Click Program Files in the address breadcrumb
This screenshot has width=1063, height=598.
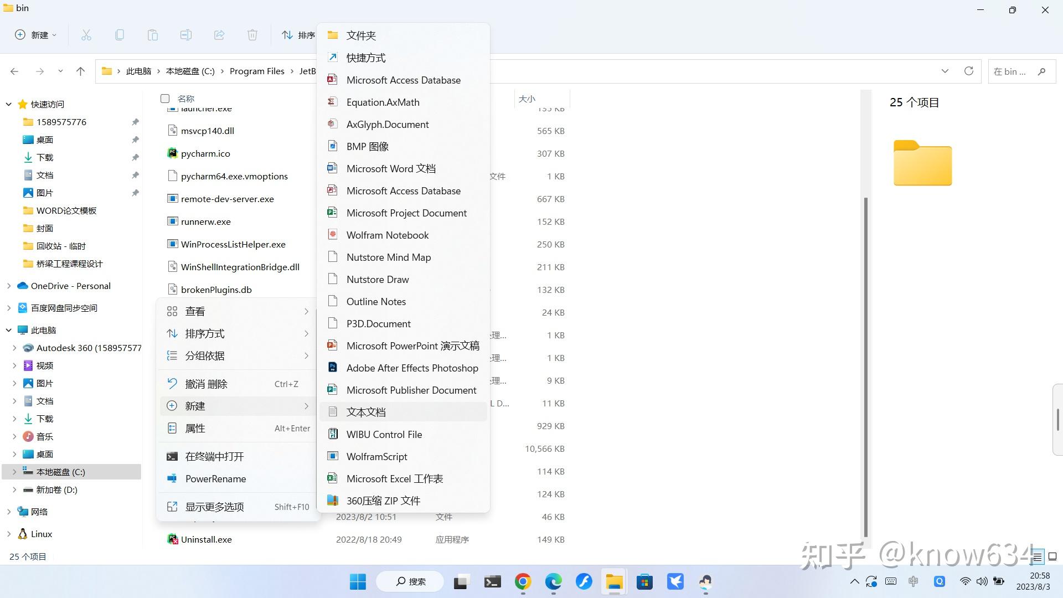[x=257, y=71]
